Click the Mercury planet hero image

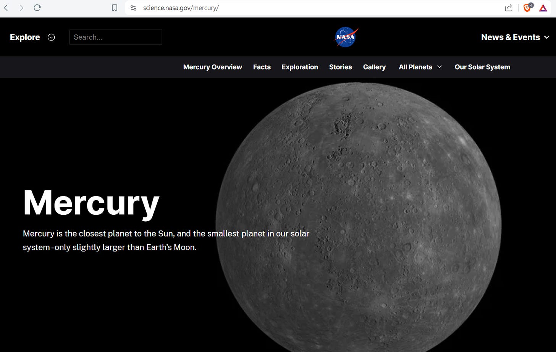coord(358,217)
